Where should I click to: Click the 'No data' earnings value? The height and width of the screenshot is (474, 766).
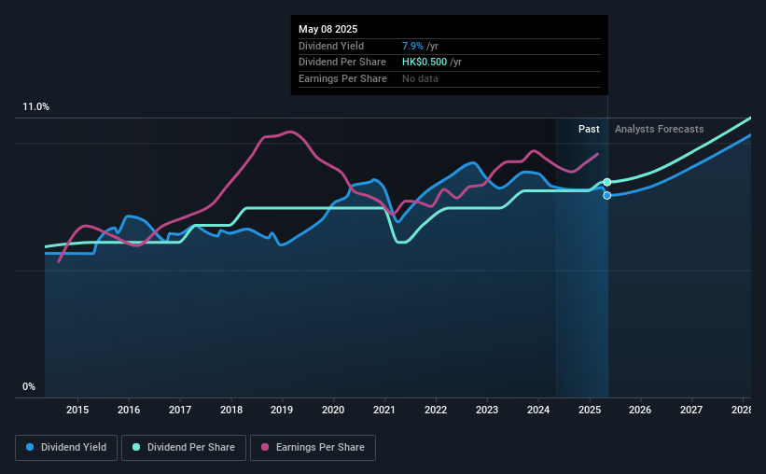click(x=420, y=78)
